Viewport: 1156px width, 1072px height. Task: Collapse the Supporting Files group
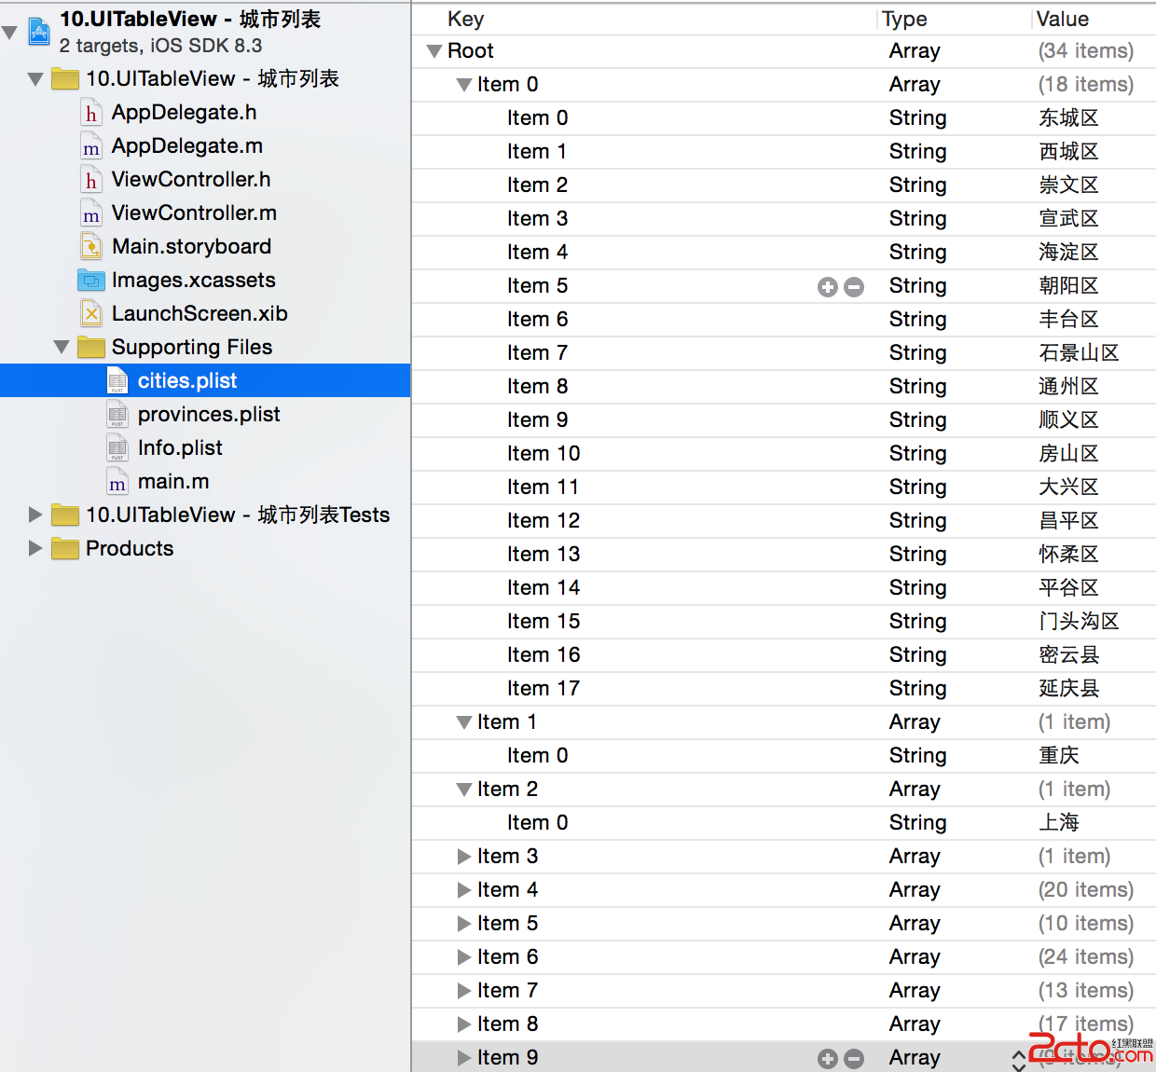62,348
